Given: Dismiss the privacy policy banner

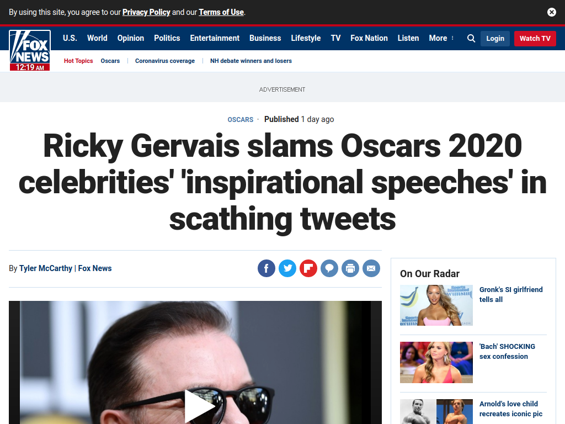Looking at the screenshot, I should pyautogui.click(x=551, y=12).
